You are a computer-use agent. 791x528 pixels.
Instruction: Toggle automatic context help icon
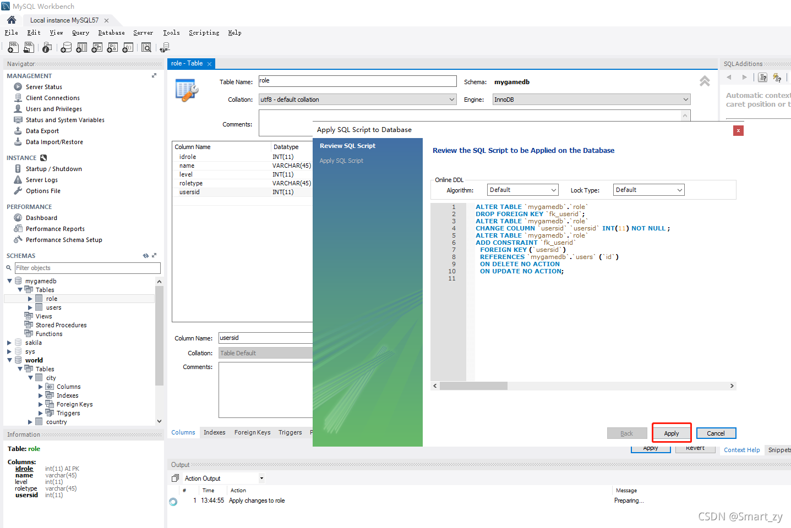(763, 78)
